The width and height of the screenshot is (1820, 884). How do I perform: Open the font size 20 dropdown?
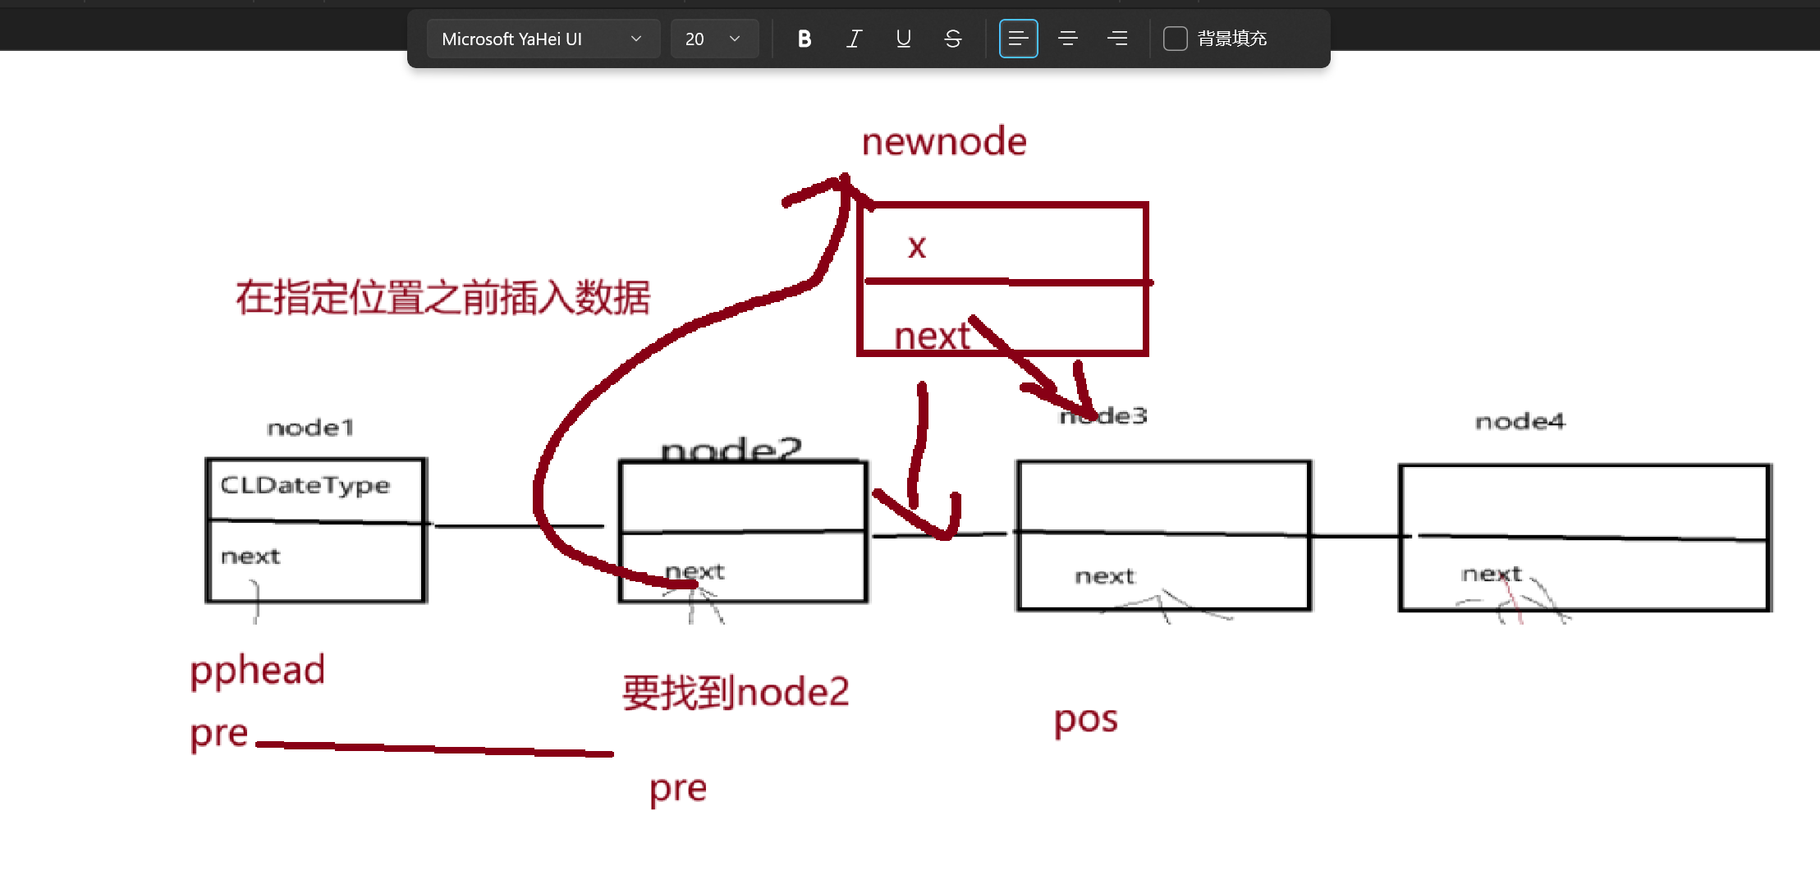point(713,38)
